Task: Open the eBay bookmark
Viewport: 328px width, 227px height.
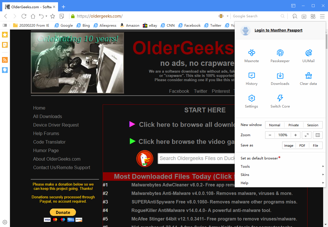Action: coord(150,25)
